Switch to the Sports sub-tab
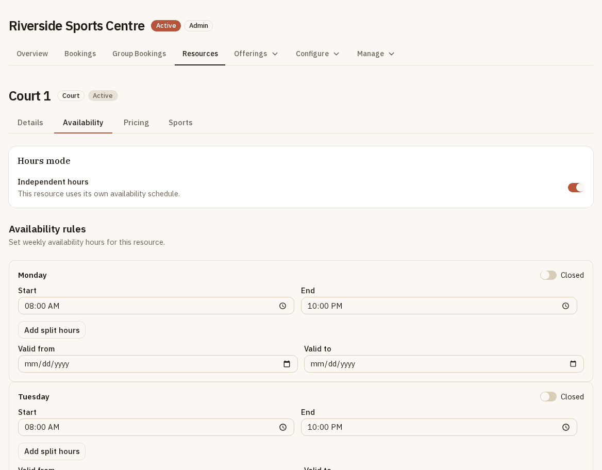 point(180,123)
